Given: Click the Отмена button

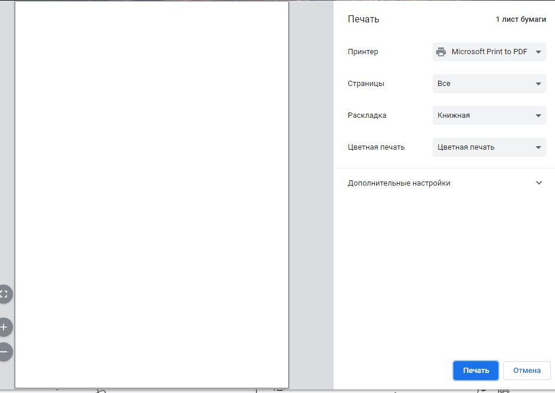Looking at the screenshot, I should coord(527,371).
